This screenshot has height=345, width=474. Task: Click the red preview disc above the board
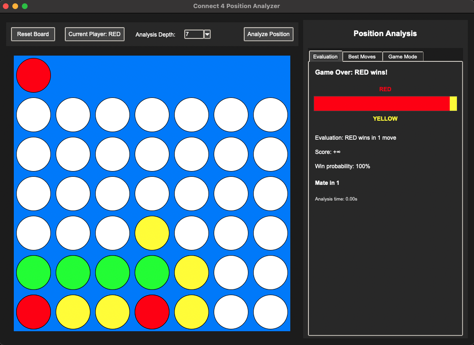pyautogui.click(x=33, y=75)
